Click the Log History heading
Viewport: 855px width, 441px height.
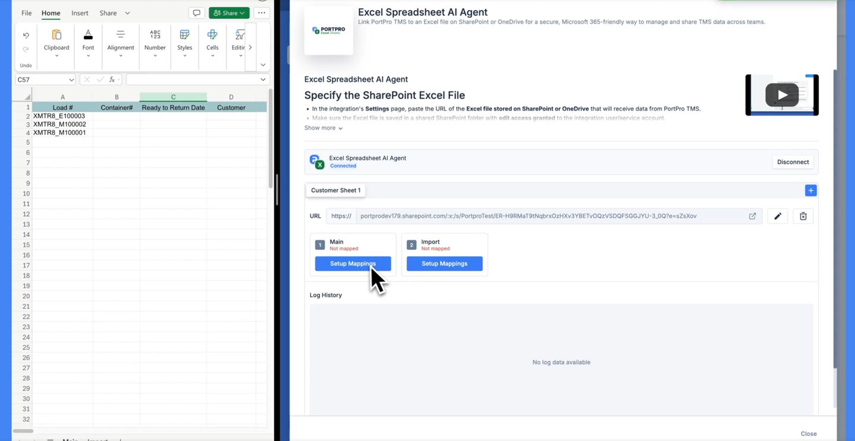(326, 295)
